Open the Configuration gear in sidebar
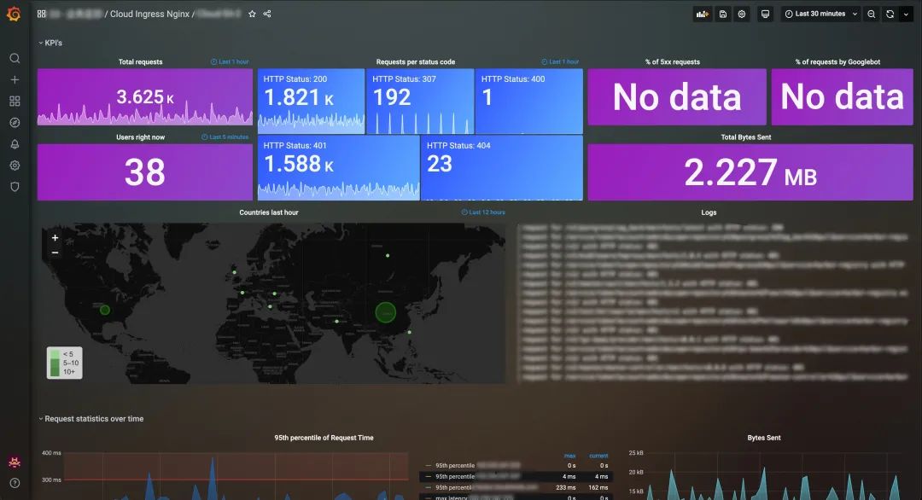 point(15,166)
